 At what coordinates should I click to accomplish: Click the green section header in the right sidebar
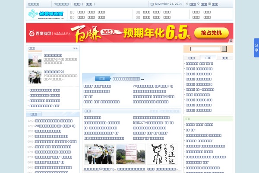pos(208,119)
